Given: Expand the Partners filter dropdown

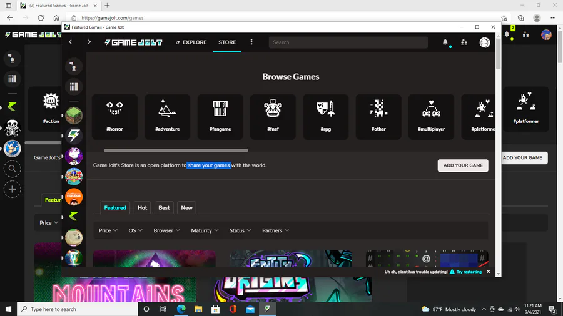Looking at the screenshot, I should click(275, 230).
